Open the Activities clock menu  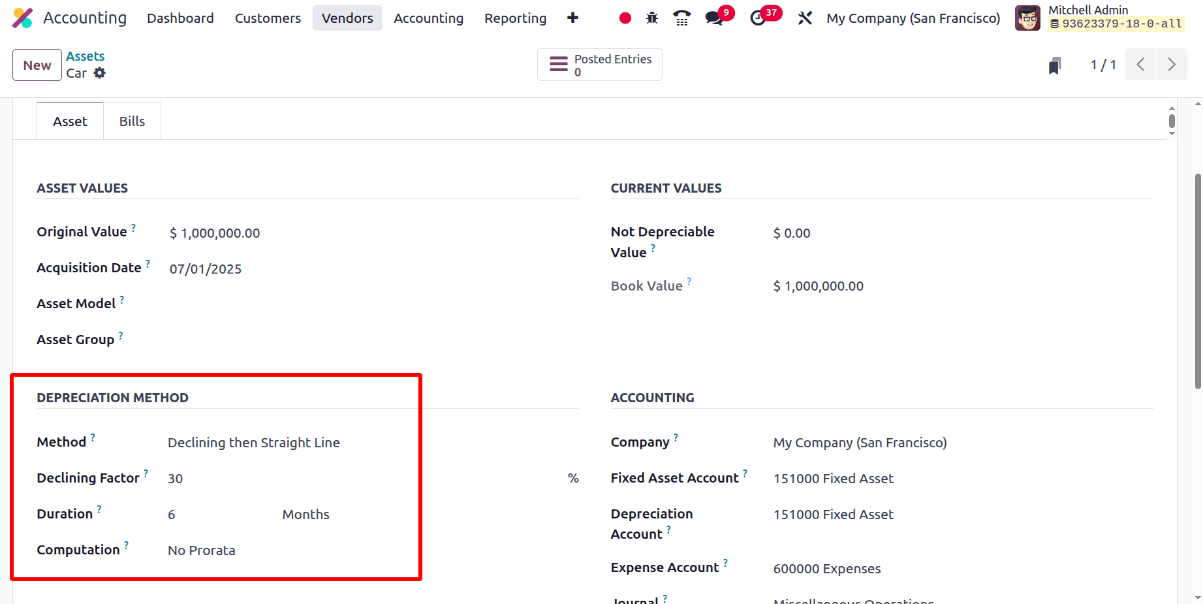pos(758,18)
